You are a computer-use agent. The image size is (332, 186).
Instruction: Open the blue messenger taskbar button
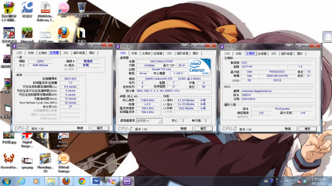pyautogui.click(x=96, y=181)
